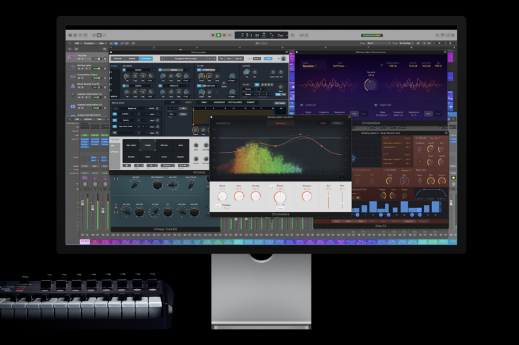The image size is (519, 345).
Task: Open the Editors pencil button
Action: tap(104, 35)
